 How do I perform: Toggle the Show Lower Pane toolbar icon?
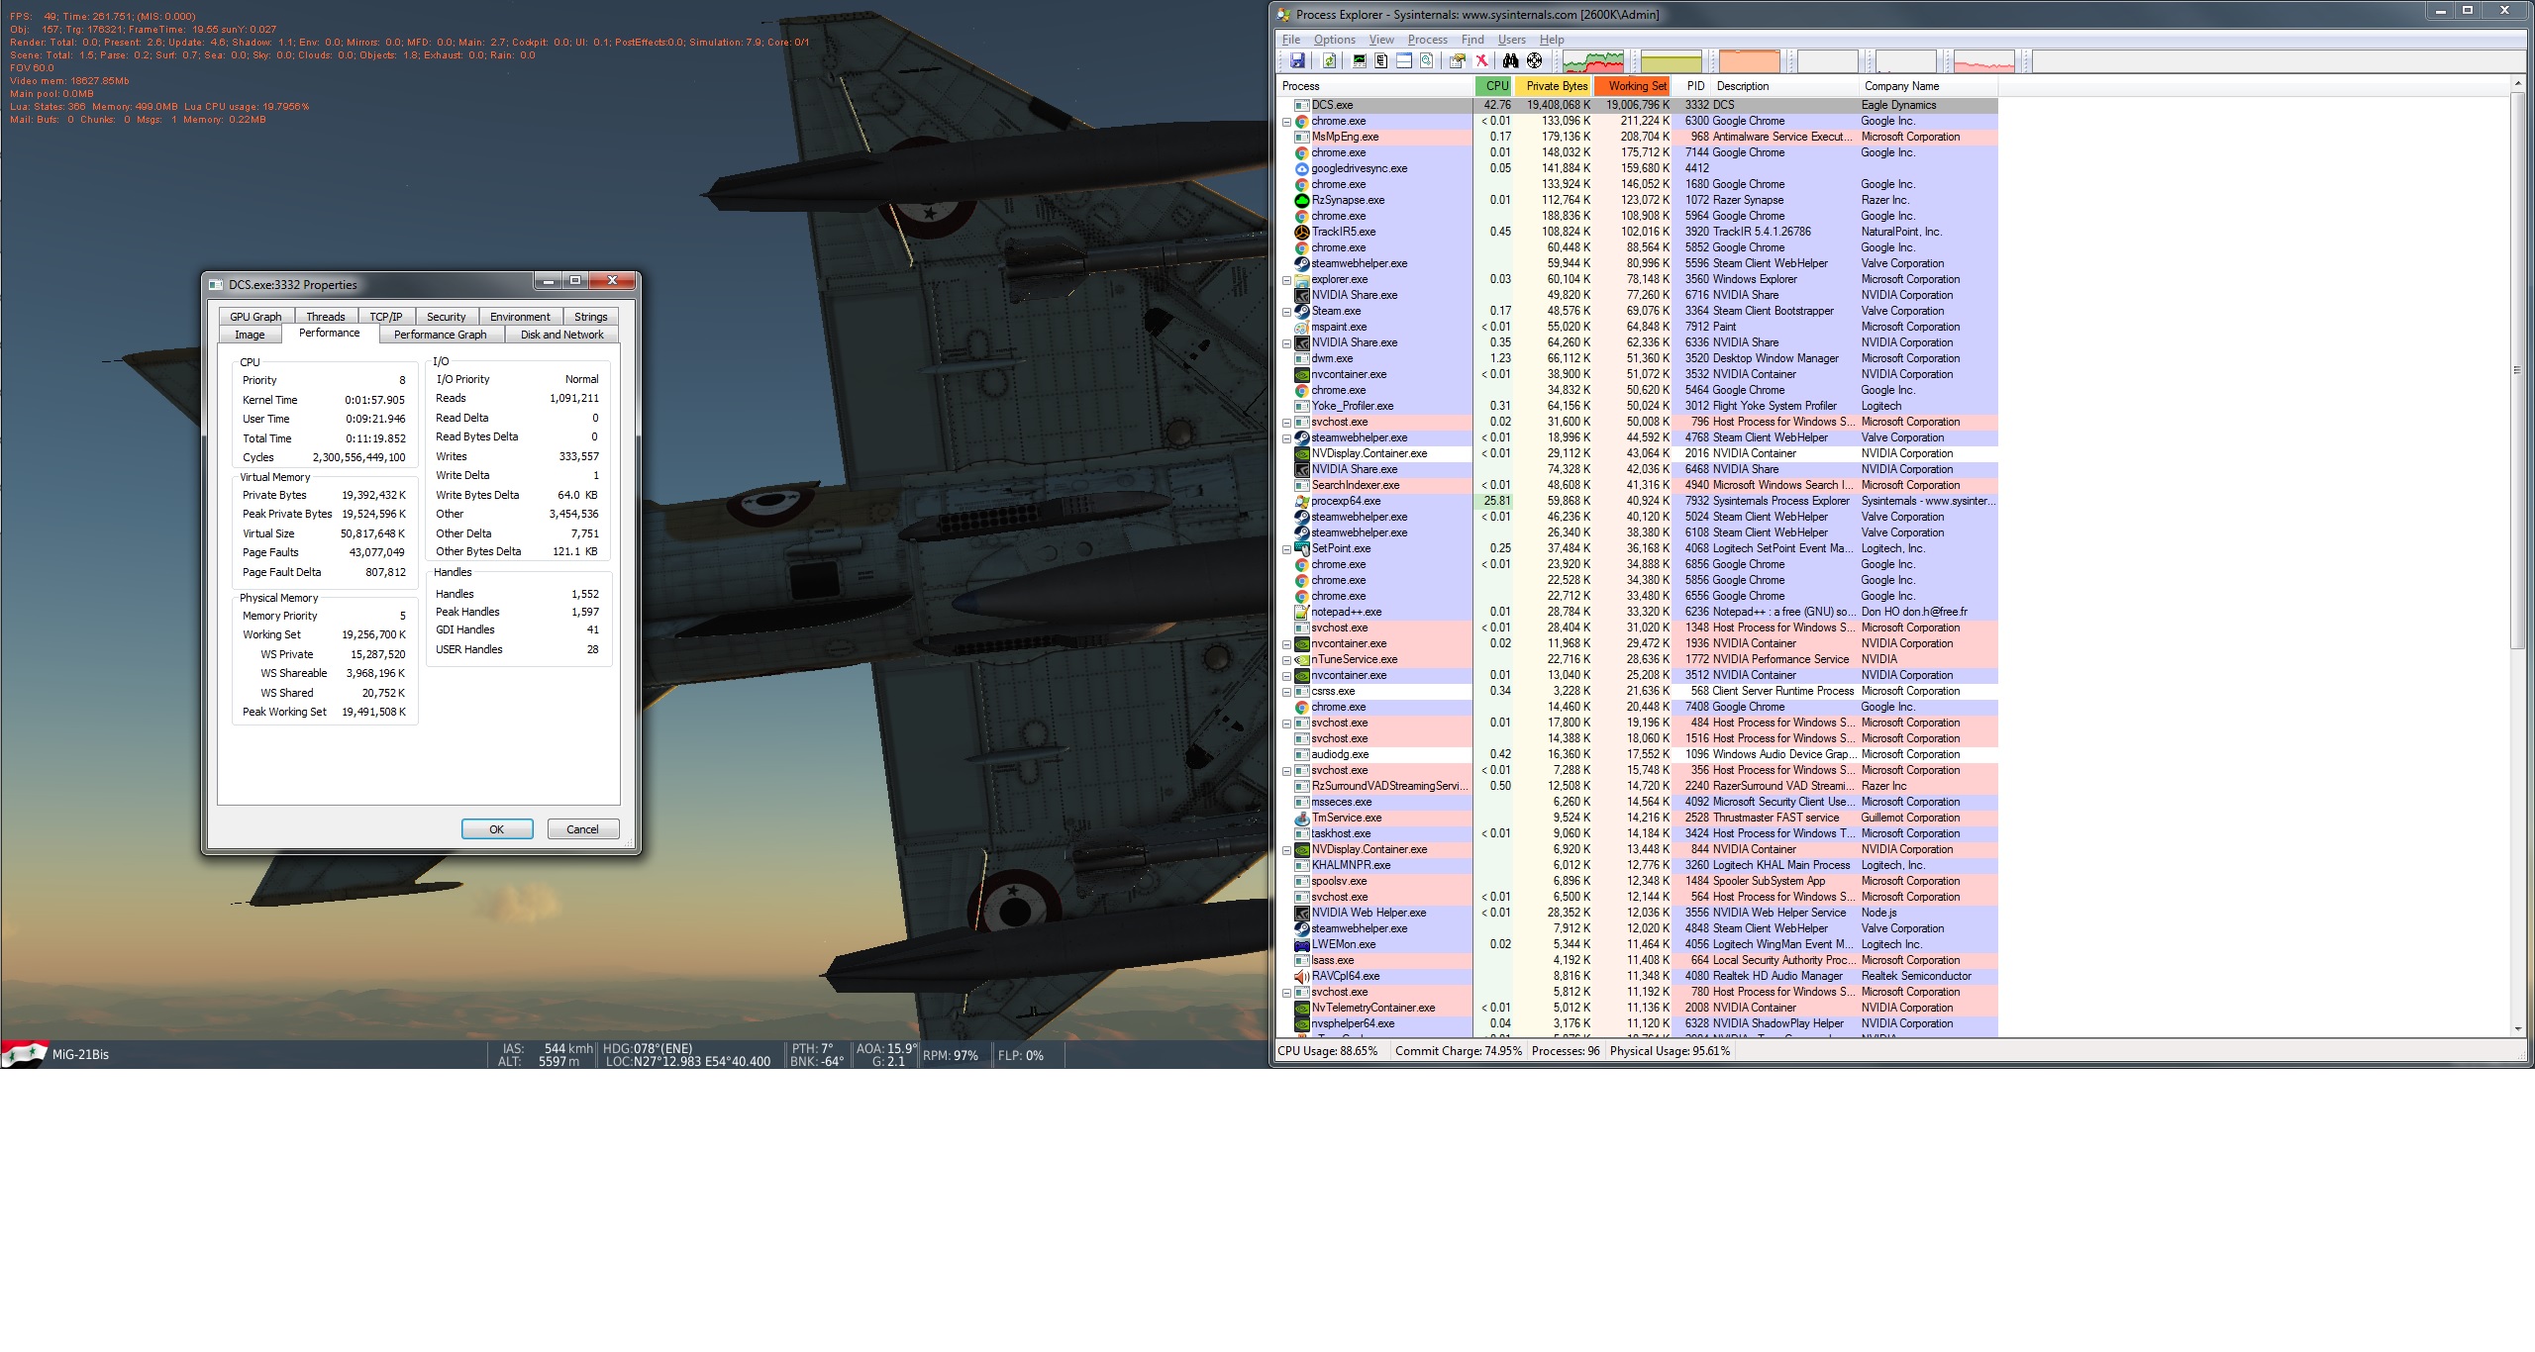[x=1404, y=61]
